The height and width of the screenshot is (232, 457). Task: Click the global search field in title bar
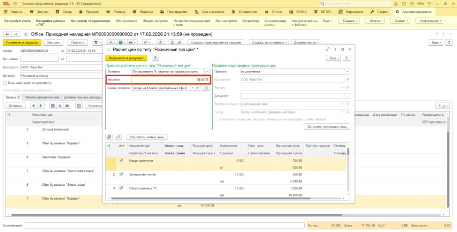[x=355, y=4]
